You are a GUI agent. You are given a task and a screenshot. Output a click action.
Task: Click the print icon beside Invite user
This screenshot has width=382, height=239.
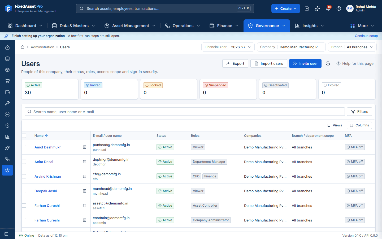click(328, 63)
